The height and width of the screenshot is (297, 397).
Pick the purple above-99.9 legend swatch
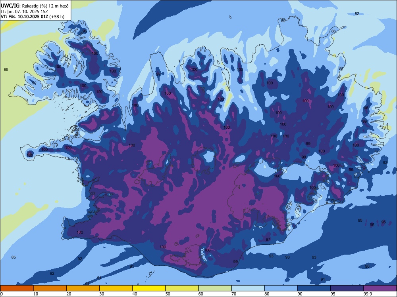click(380, 288)
